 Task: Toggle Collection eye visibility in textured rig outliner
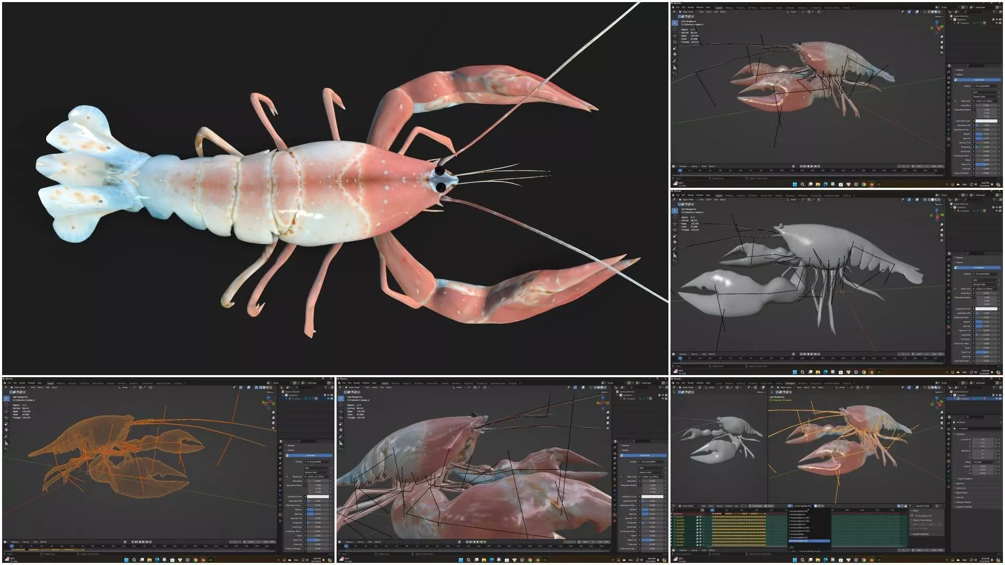(997, 19)
